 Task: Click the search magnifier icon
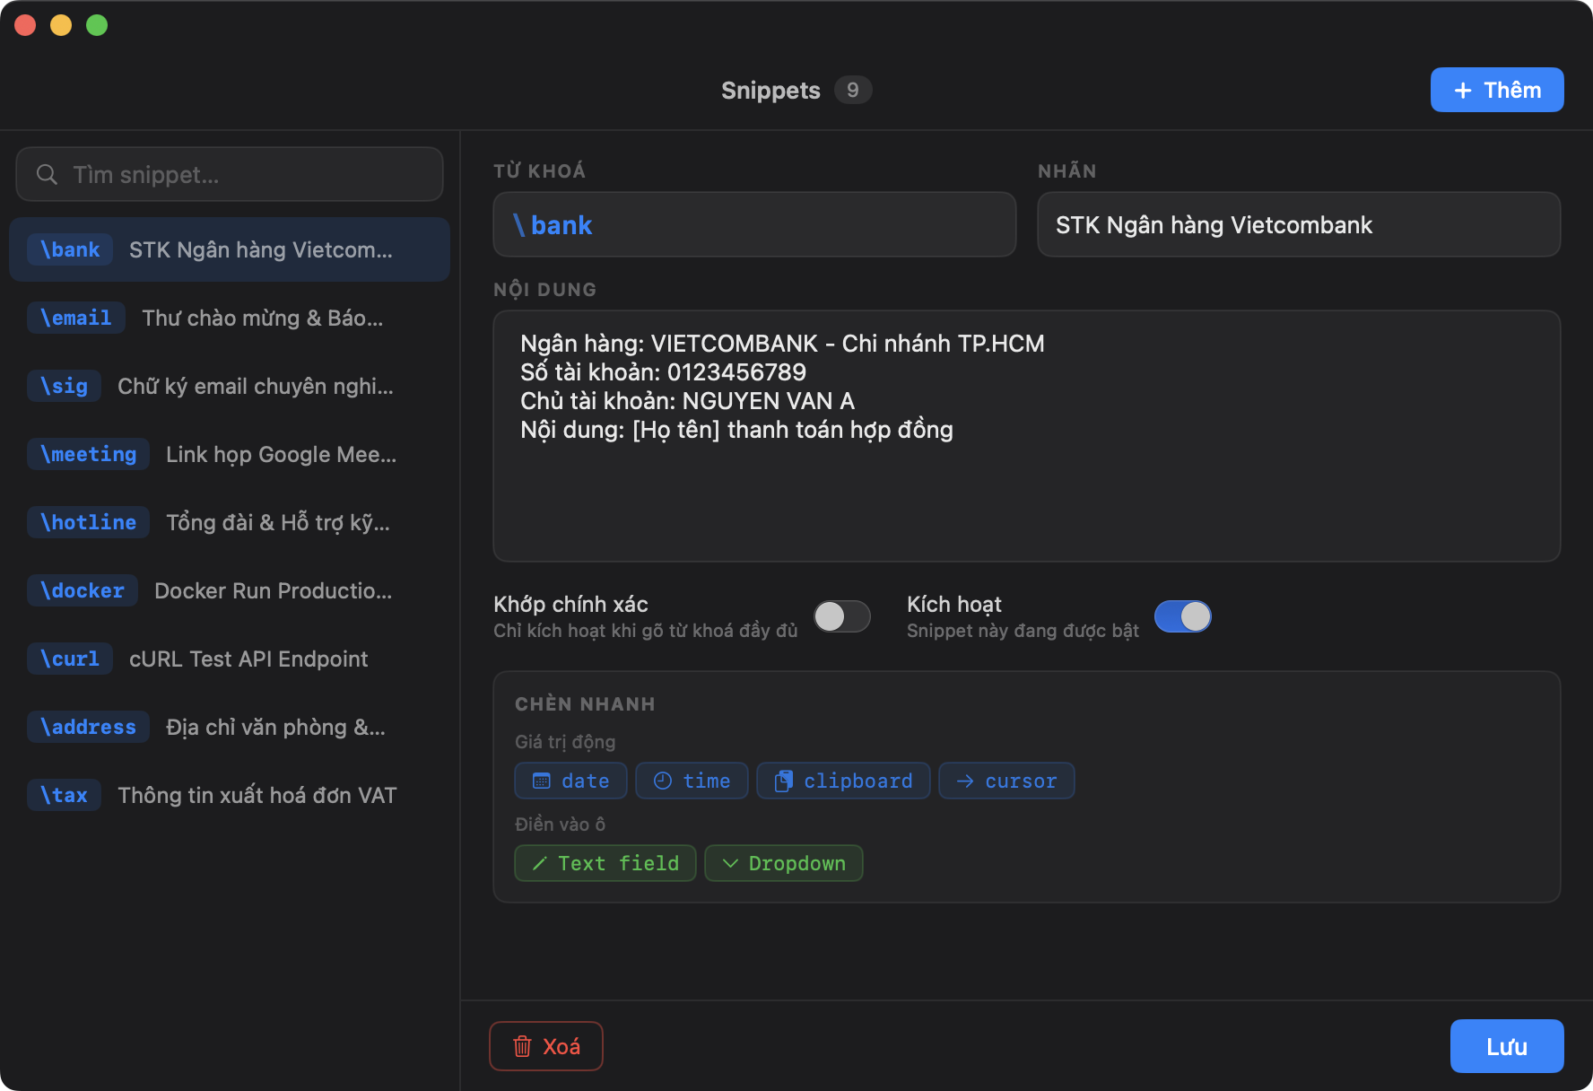[x=47, y=174]
